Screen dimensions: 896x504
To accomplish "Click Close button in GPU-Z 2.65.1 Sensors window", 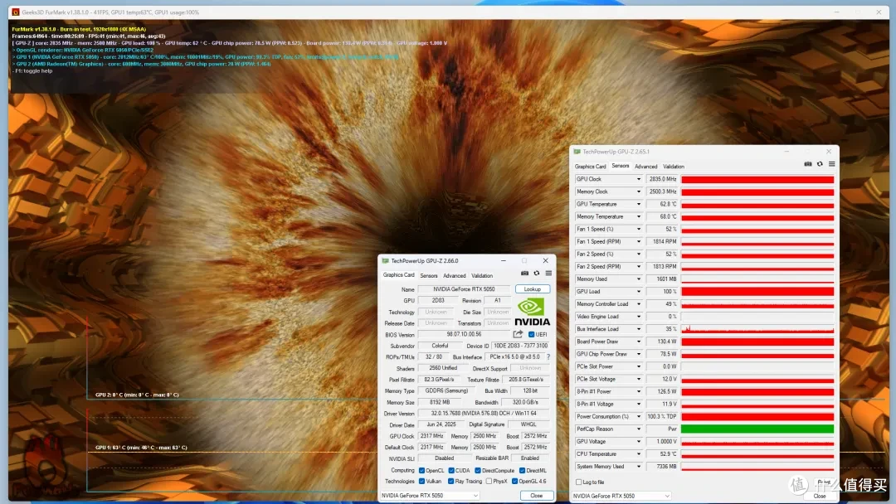I will tap(820, 496).
